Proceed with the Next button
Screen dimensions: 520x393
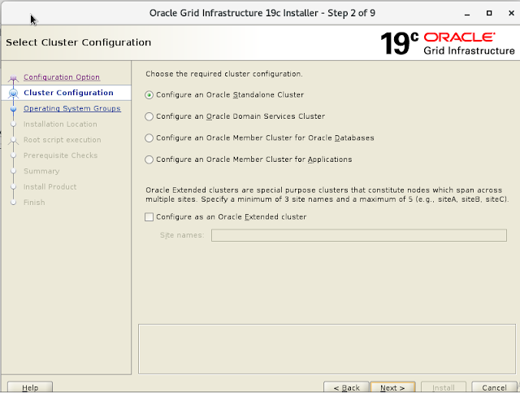(392, 387)
